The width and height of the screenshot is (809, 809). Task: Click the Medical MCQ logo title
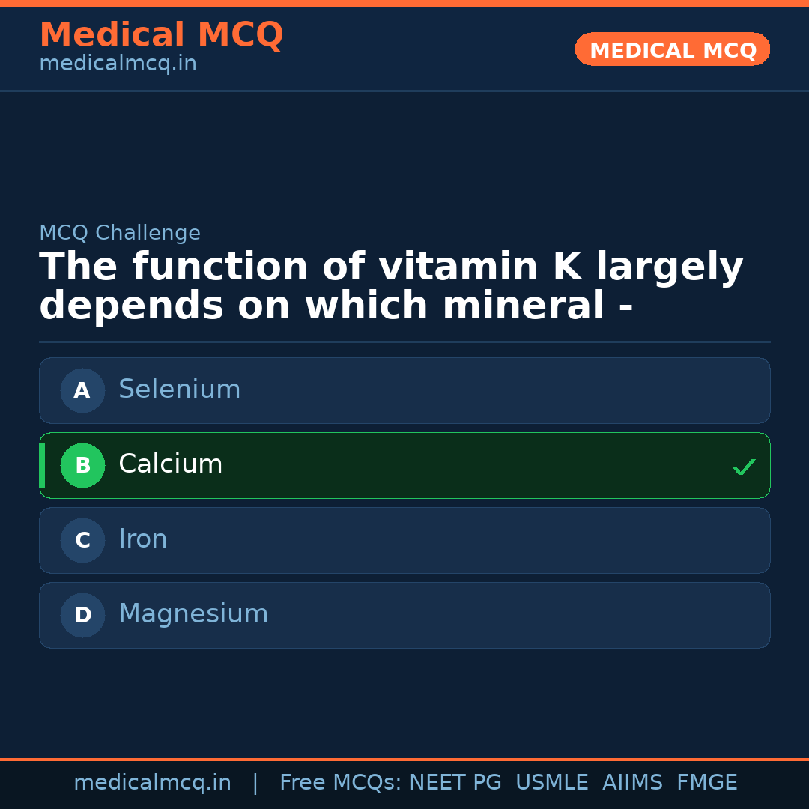click(x=161, y=35)
